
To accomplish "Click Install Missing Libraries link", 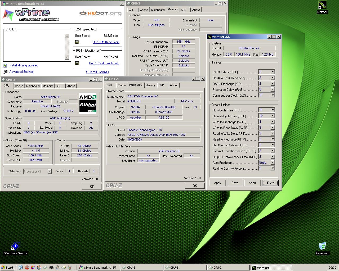I will click(24, 65).
